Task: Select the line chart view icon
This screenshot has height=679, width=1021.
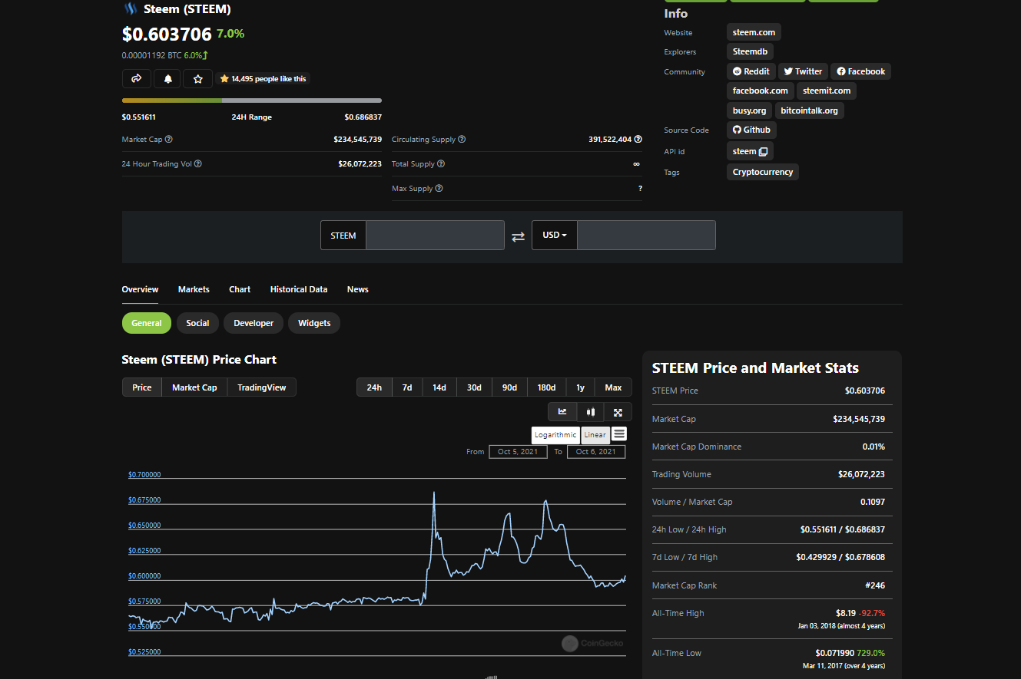Action: click(x=562, y=412)
